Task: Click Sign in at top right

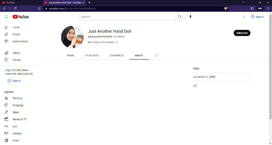Action: [x=257, y=17]
